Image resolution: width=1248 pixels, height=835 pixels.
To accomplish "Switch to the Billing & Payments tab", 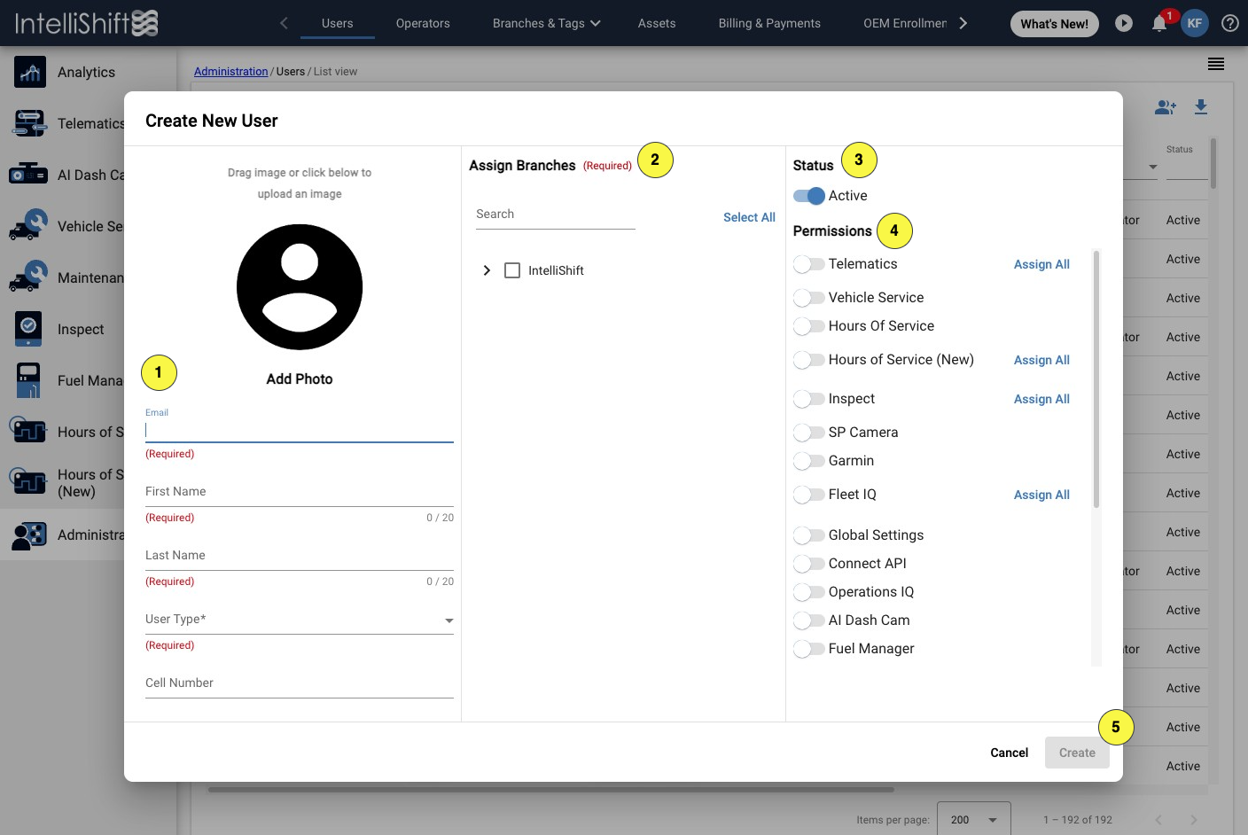I will [769, 23].
